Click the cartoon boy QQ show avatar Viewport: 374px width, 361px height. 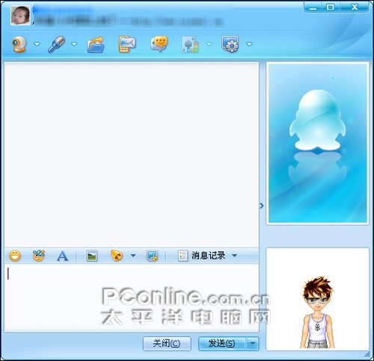[317, 299]
